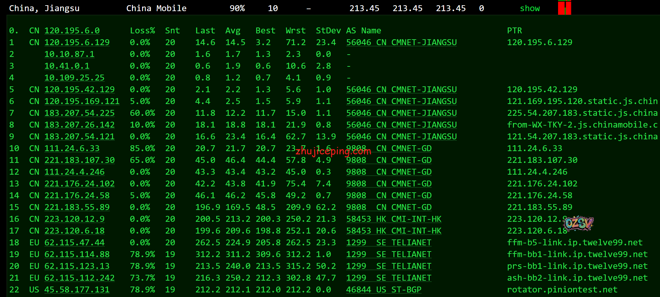Click IP link 111.24.6.33
This screenshot has height=297, width=660.
tap(72, 148)
